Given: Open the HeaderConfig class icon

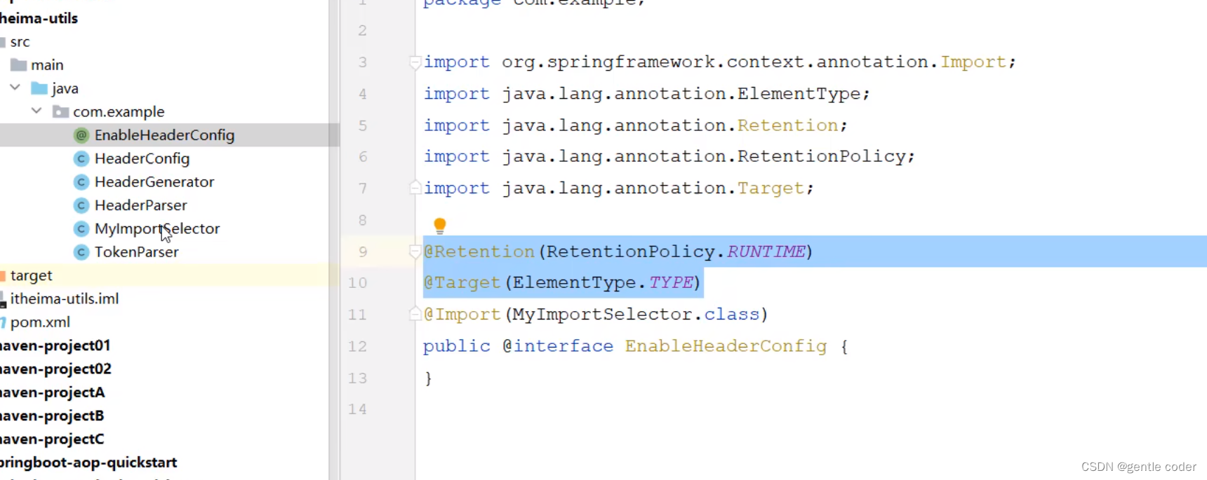Looking at the screenshot, I should click(x=81, y=159).
